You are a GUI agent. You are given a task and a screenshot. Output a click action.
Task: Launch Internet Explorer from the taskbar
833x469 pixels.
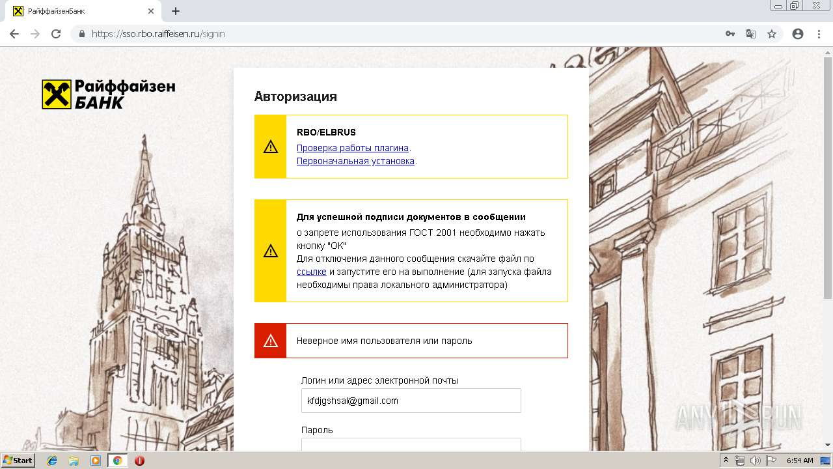click(x=52, y=461)
